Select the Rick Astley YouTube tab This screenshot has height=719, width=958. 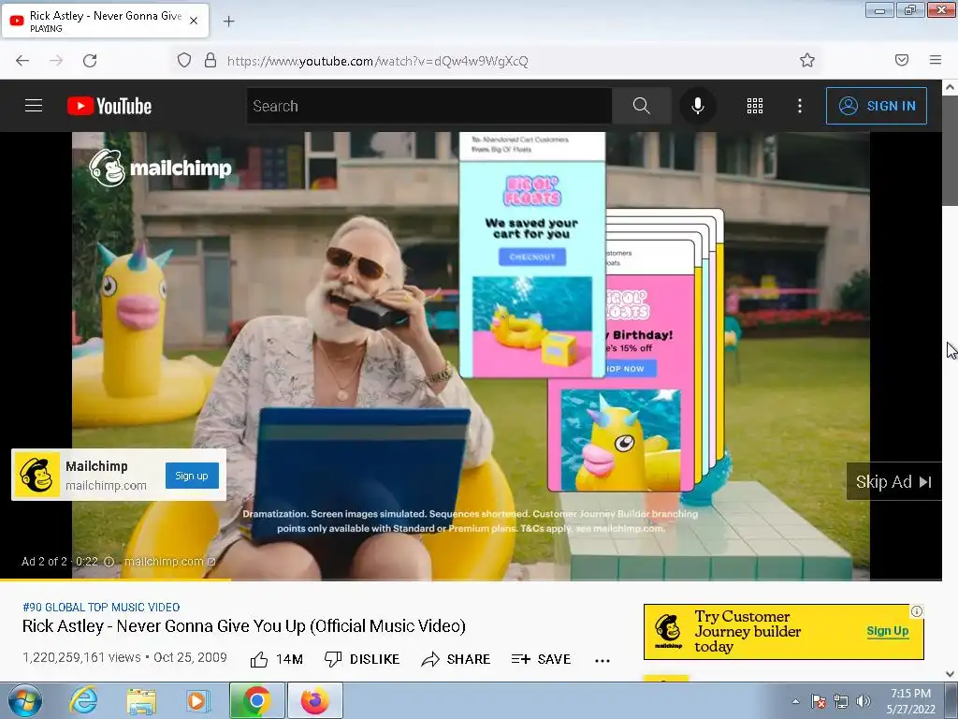[105, 21]
